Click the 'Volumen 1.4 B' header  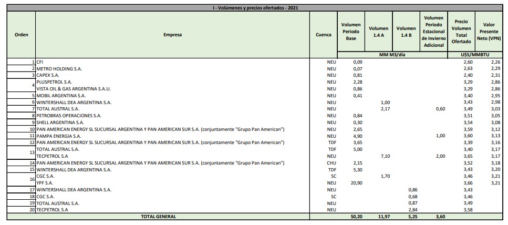pos(406,32)
